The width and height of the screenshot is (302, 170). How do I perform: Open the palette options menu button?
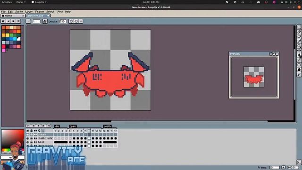18,21
